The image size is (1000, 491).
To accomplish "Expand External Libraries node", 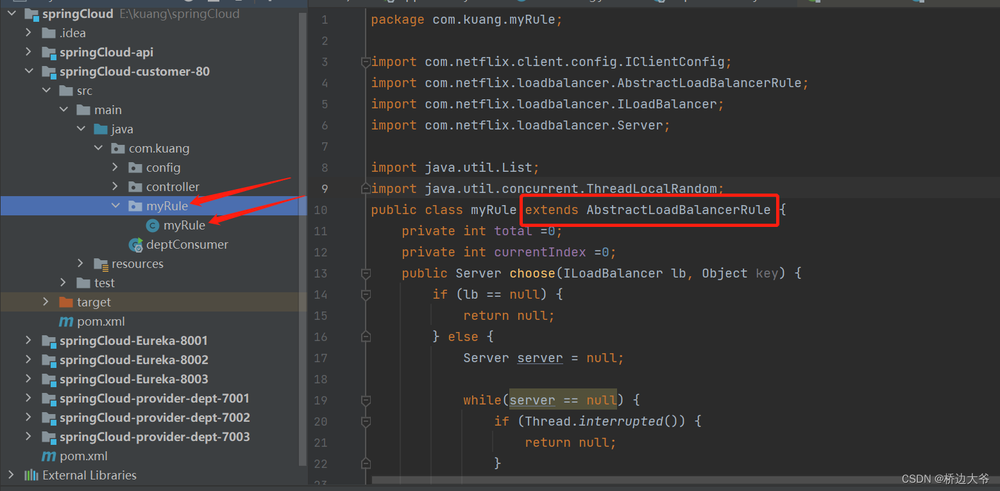I will coord(11,475).
